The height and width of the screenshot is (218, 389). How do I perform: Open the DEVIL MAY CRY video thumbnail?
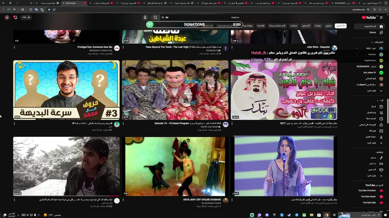(175, 166)
